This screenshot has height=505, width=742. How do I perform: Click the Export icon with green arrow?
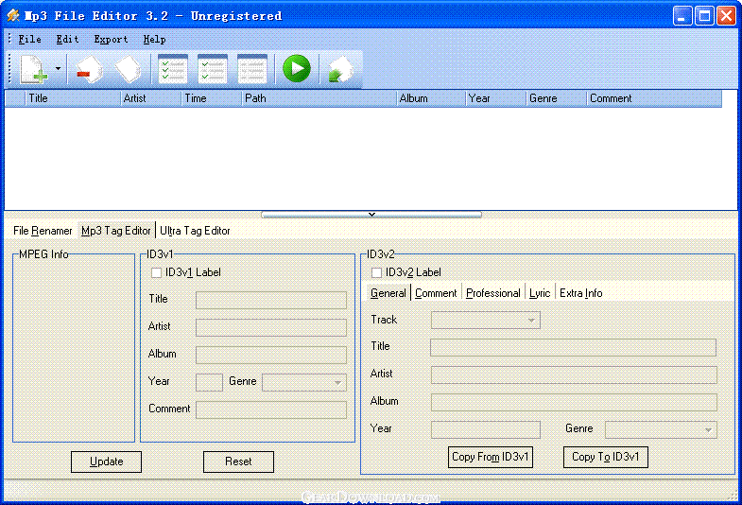tap(340, 69)
